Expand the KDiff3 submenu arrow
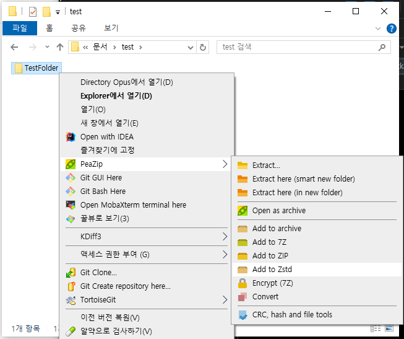 point(225,237)
